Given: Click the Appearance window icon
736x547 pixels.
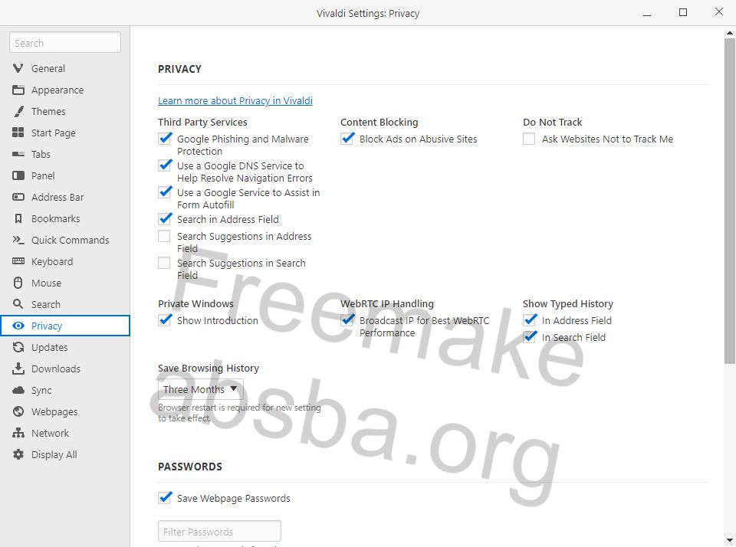Looking at the screenshot, I should [18, 90].
